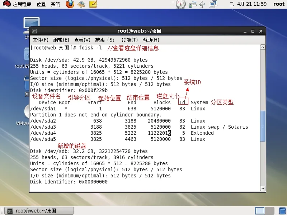This screenshot has width=287, height=215.
Task: Click the Computer desktop icon
Action: [32, 25]
